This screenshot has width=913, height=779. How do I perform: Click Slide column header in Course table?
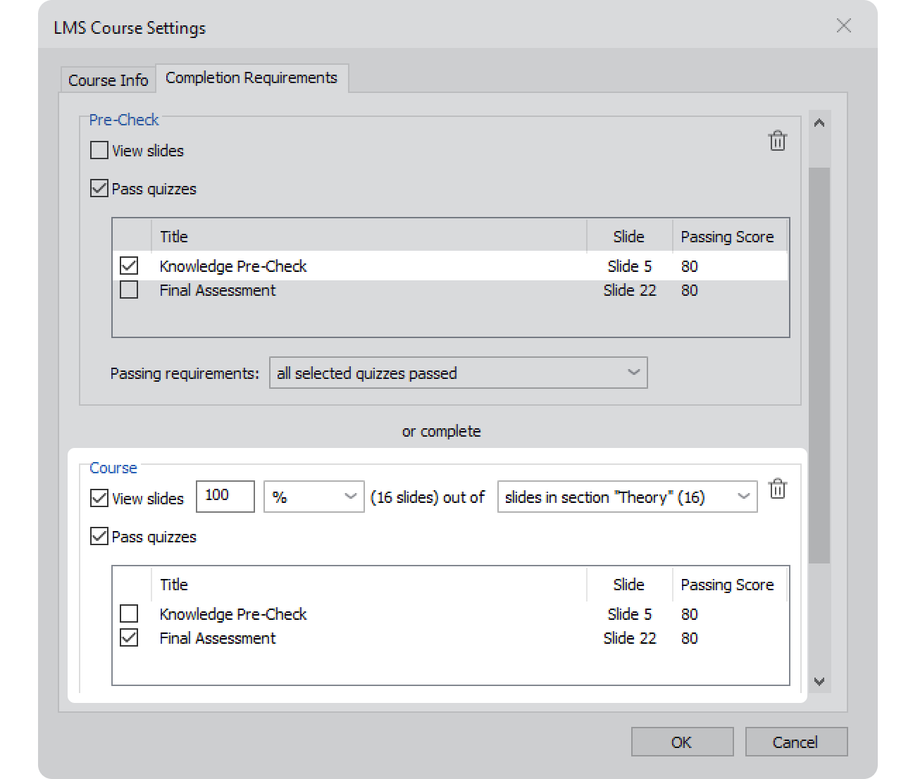(x=629, y=585)
